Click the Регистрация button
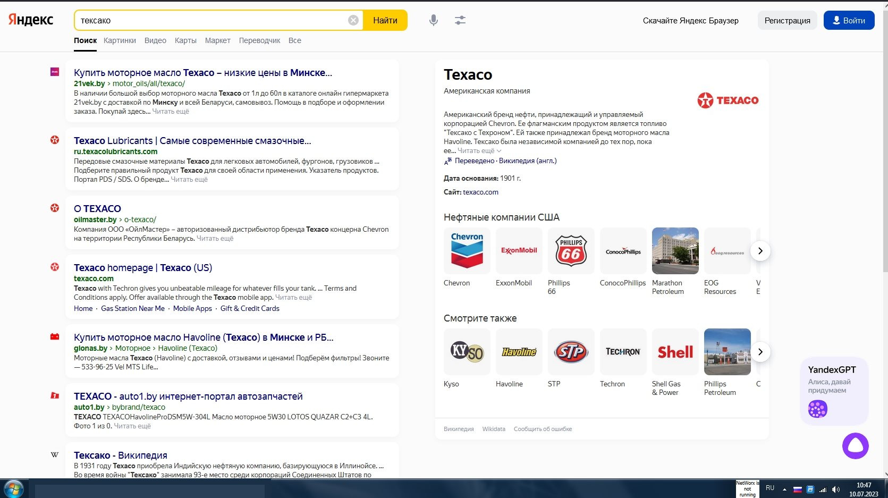 coord(787,20)
